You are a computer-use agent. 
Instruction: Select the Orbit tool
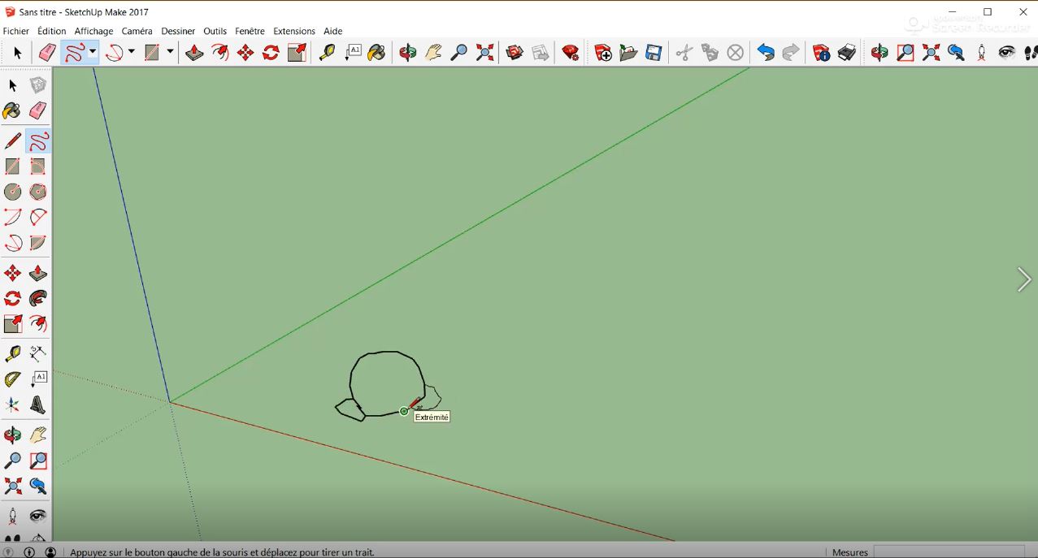pyautogui.click(x=406, y=52)
